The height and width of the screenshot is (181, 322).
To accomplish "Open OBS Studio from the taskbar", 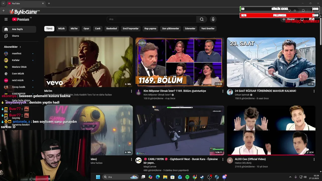I will pos(209,177).
